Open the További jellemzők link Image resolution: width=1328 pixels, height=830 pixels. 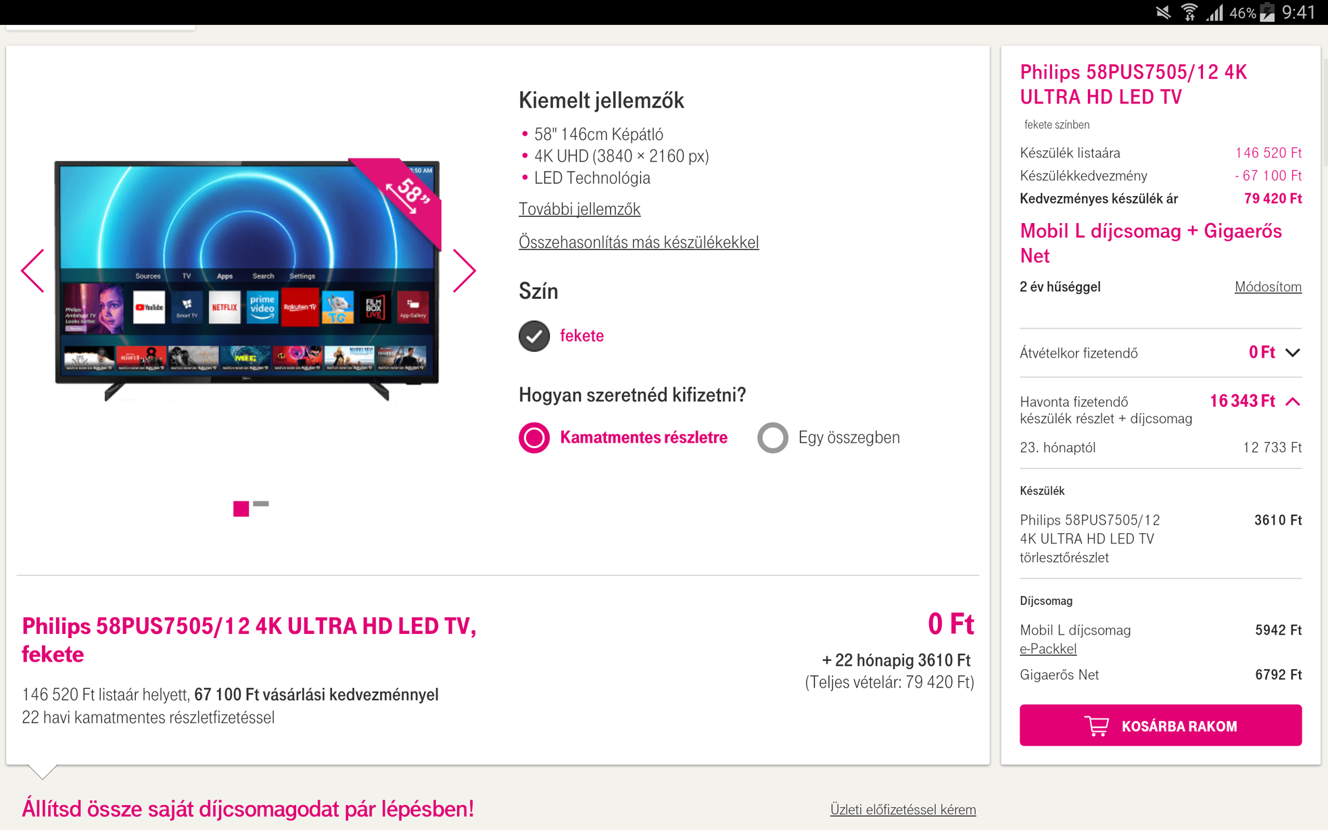tap(579, 209)
